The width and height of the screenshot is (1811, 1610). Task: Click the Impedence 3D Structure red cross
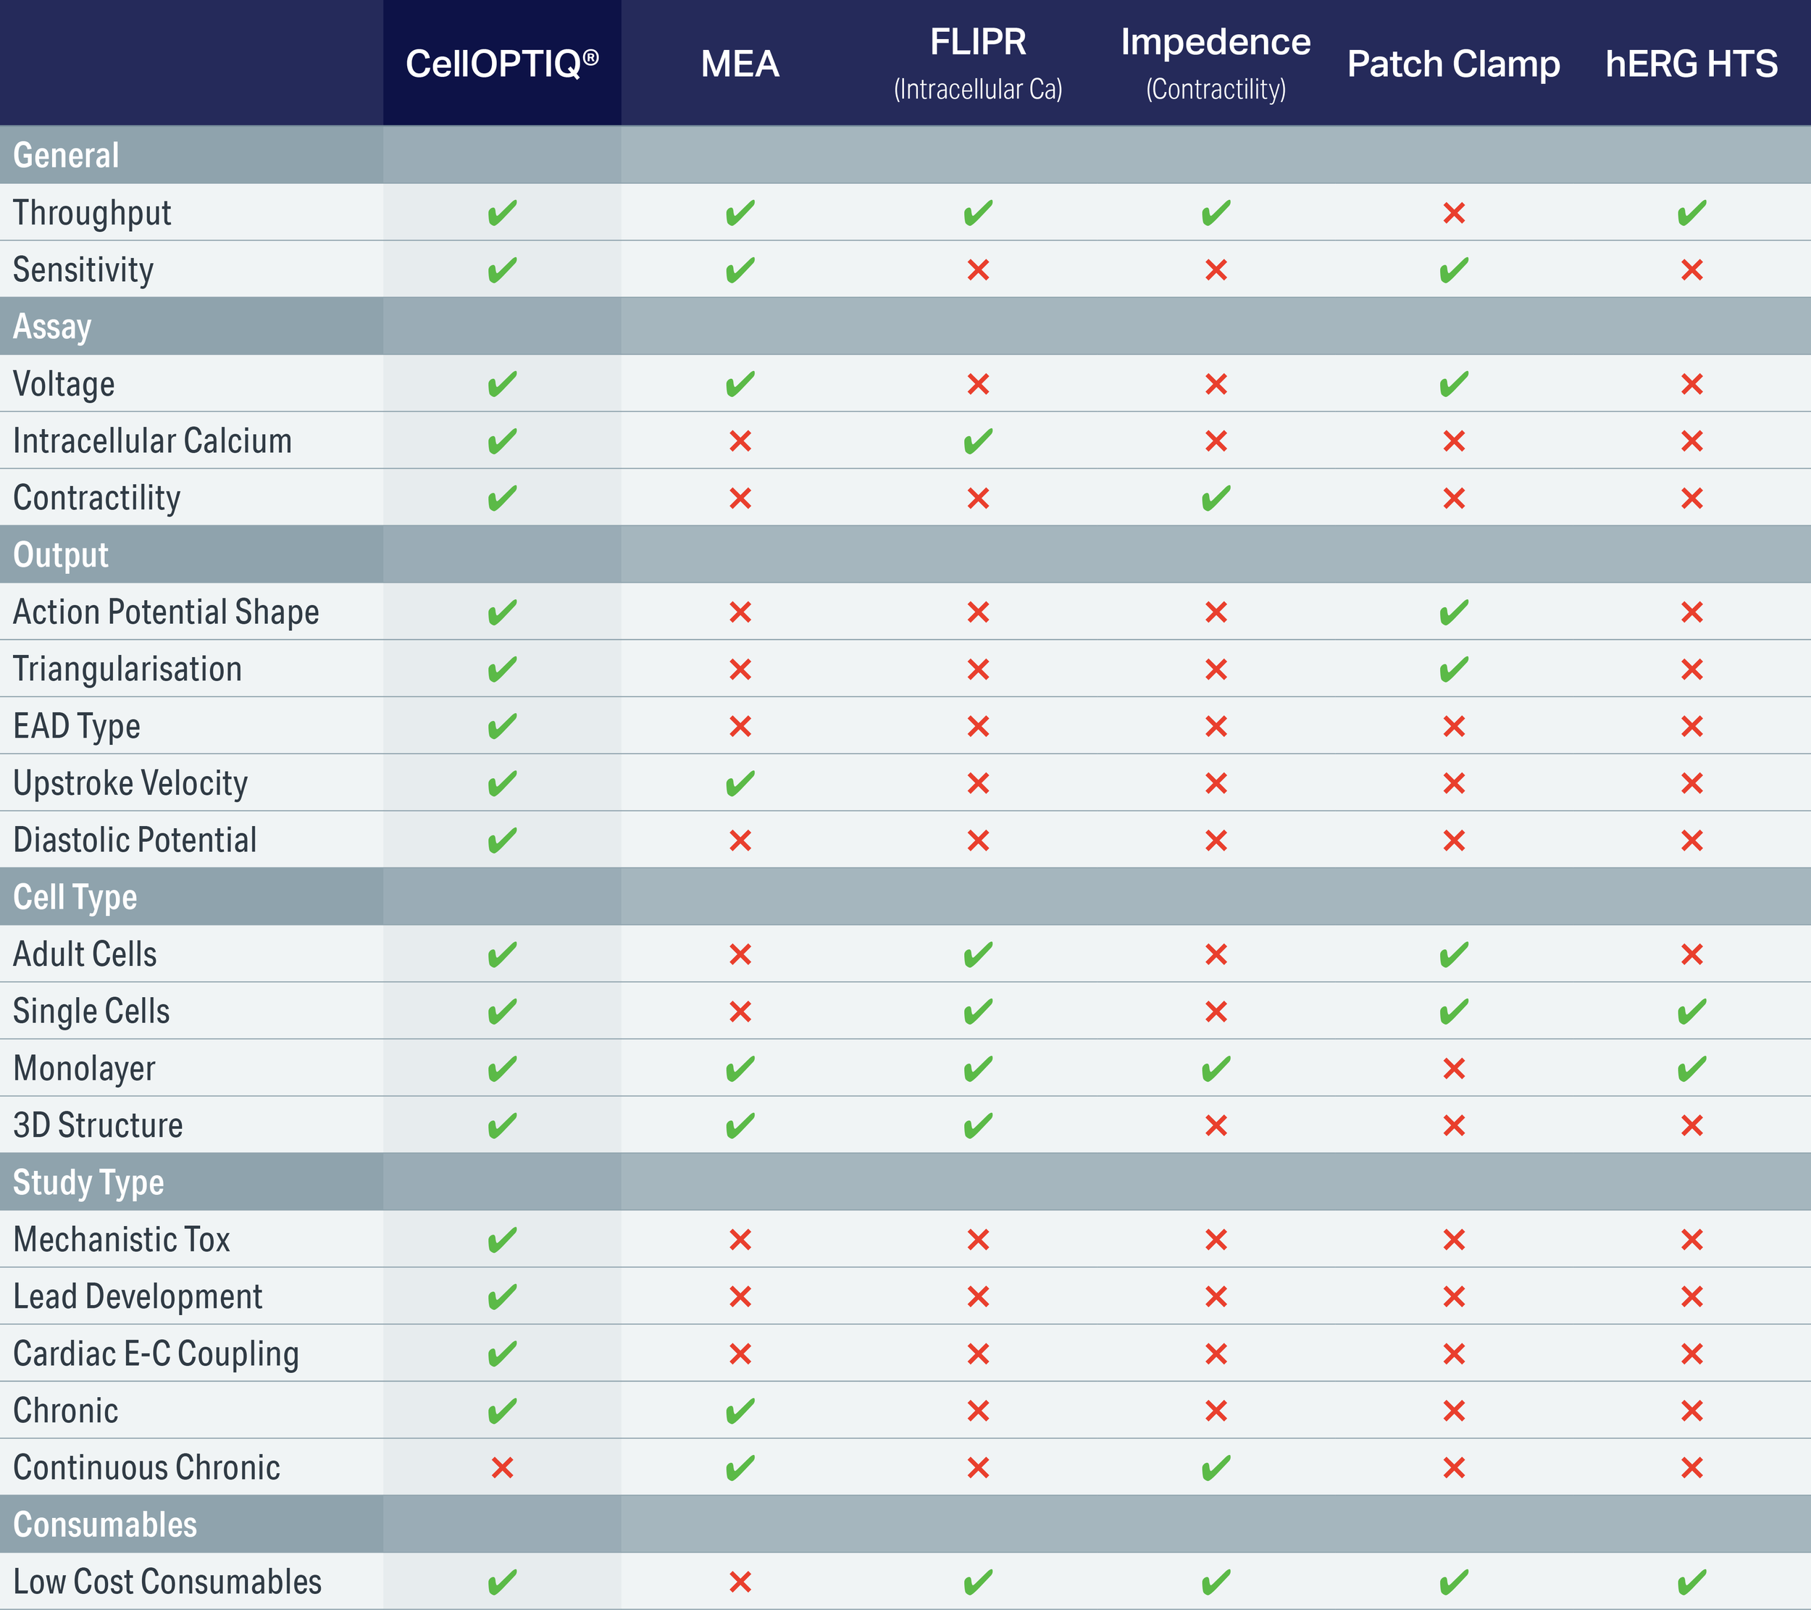coord(1216,1125)
